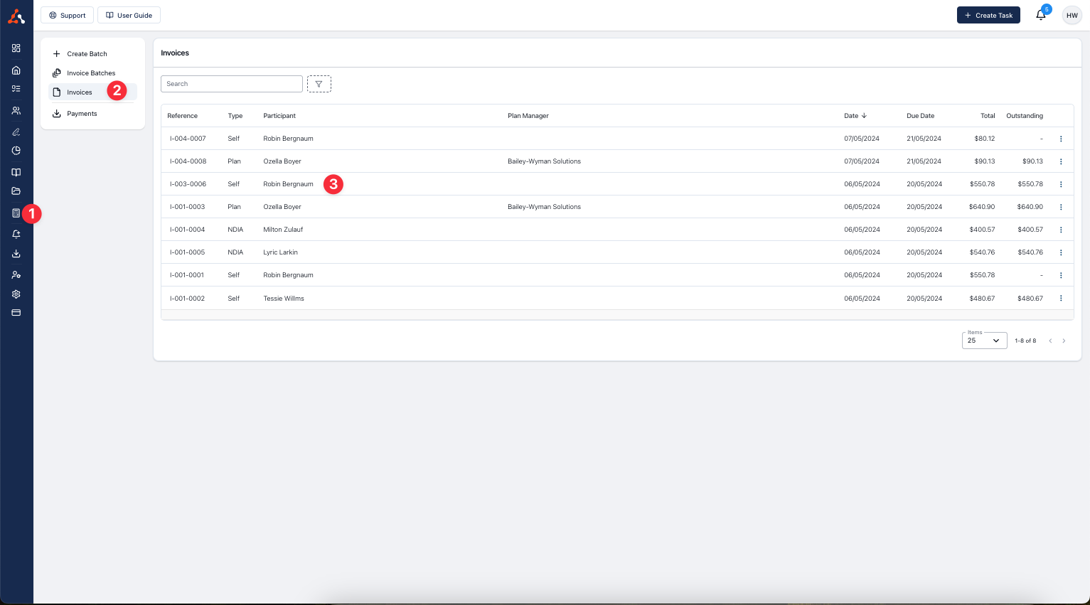Screen dimensions: 1090x605
Task: Select the billing calculator icon marked 1
Action: [x=16, y=213]
